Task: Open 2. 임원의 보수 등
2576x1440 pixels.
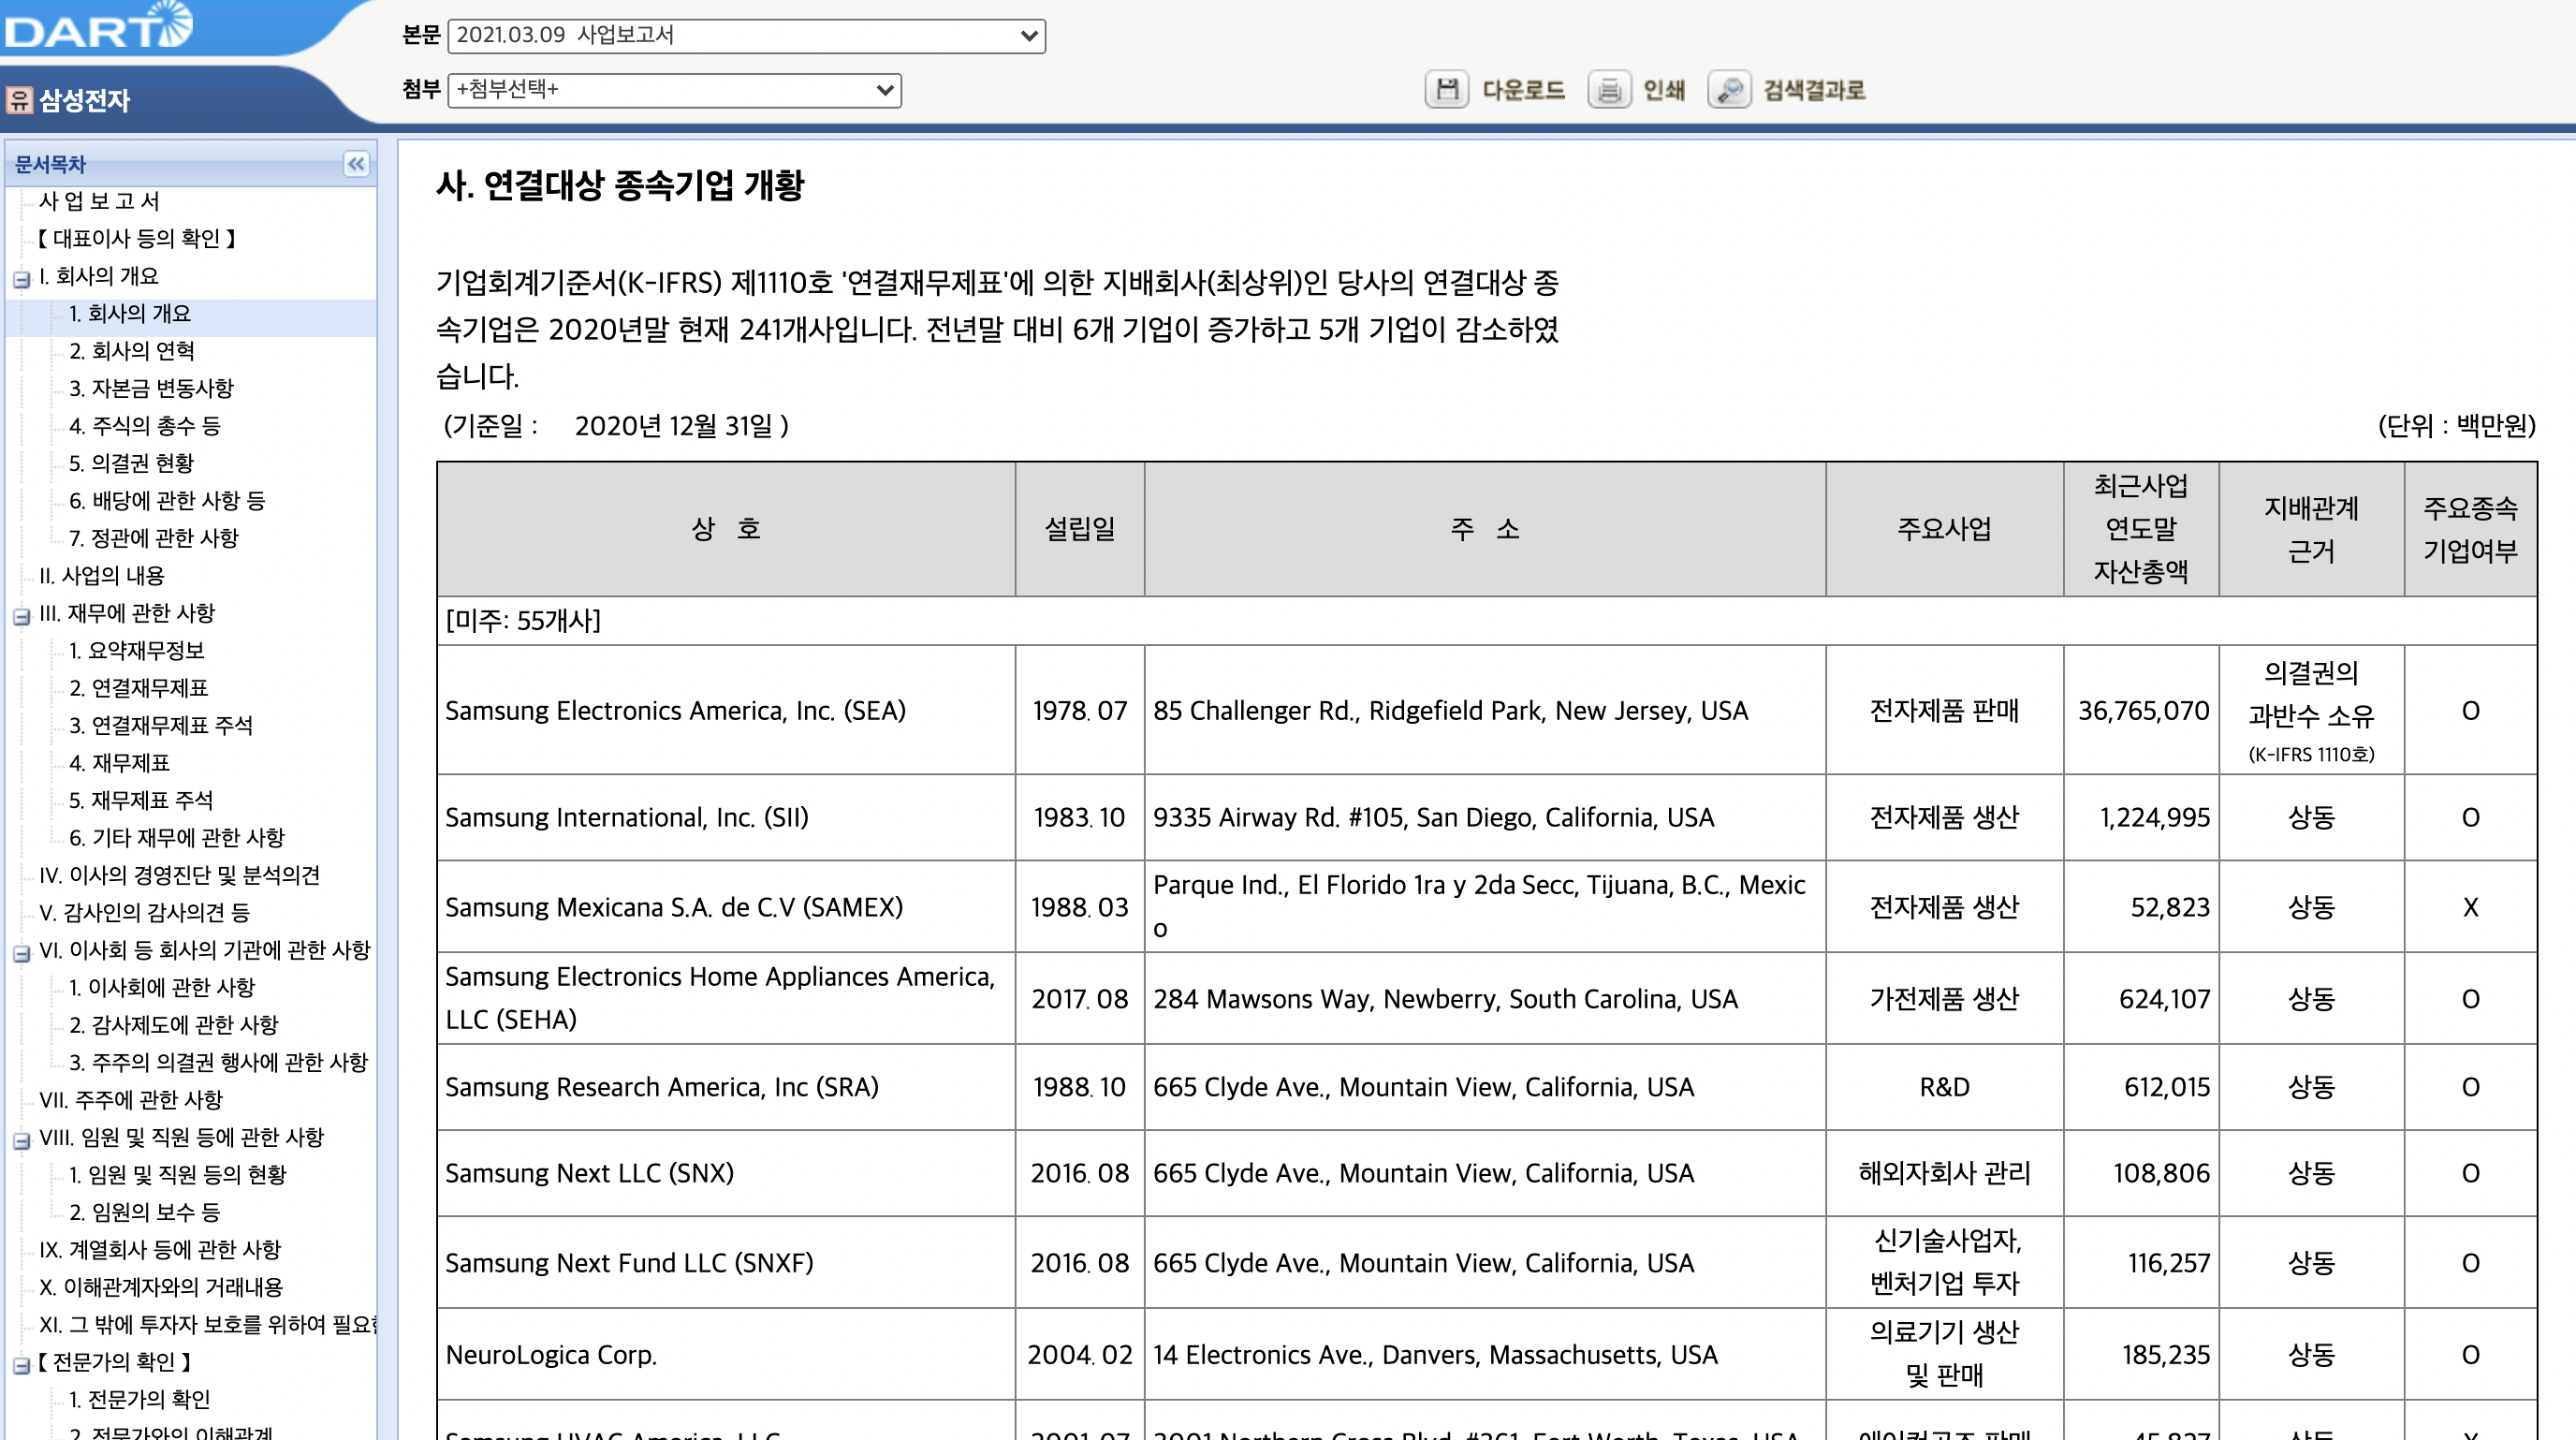Action: 144,1212
